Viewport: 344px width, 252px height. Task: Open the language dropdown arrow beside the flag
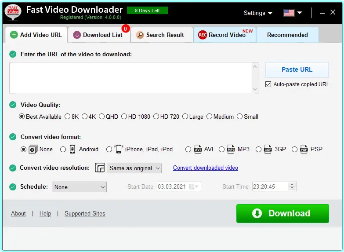tap(300, 13)
